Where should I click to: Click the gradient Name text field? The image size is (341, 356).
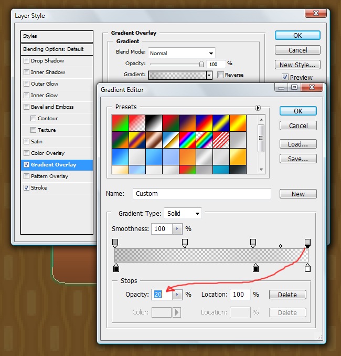click(x=201, y=194)
